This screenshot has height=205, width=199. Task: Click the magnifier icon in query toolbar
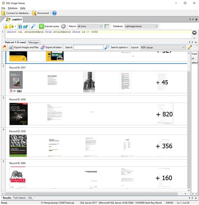tap(33, 26)
